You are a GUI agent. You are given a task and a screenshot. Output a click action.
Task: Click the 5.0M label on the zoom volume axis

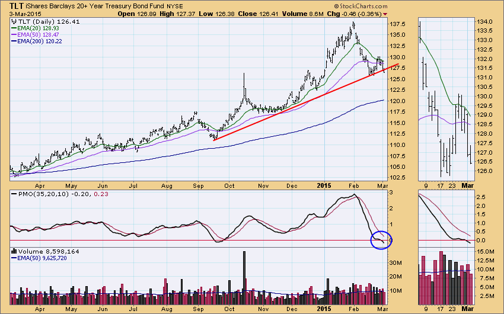pyautogui.click(x=486, y=287)
